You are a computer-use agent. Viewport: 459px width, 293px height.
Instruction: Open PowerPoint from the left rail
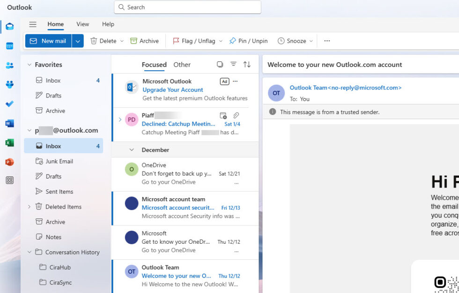(x=9, y=161)
